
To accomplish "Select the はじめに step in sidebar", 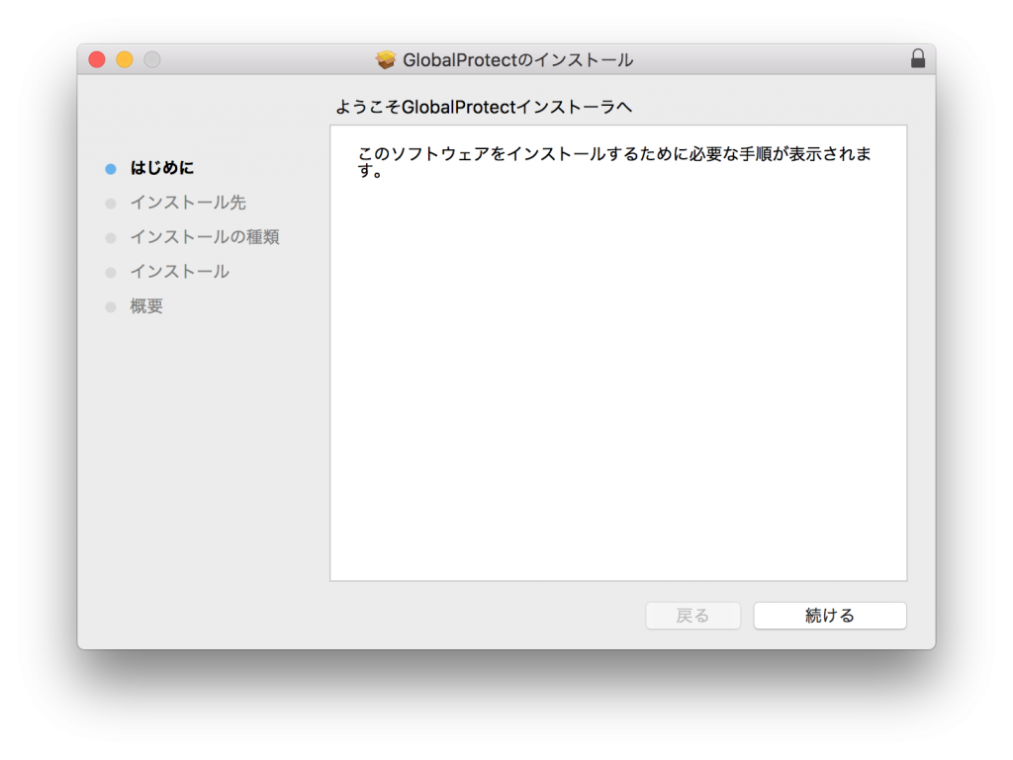I will (162, 168).
